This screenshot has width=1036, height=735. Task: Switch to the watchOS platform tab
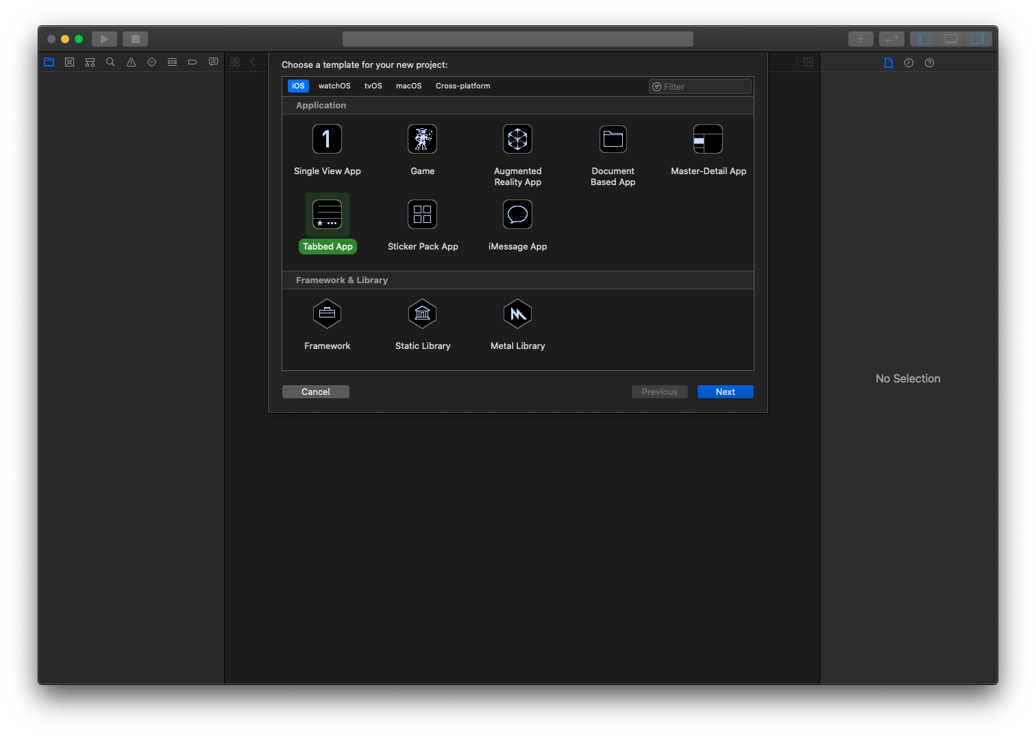334,86
